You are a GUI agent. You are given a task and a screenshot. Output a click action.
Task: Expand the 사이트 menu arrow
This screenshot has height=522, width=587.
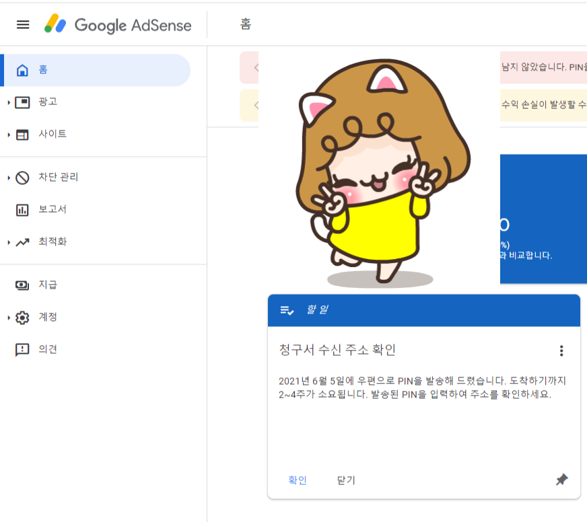pos(9,135)
